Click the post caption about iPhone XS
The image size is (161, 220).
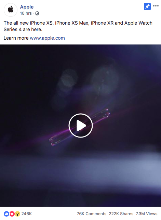(78, 26)
